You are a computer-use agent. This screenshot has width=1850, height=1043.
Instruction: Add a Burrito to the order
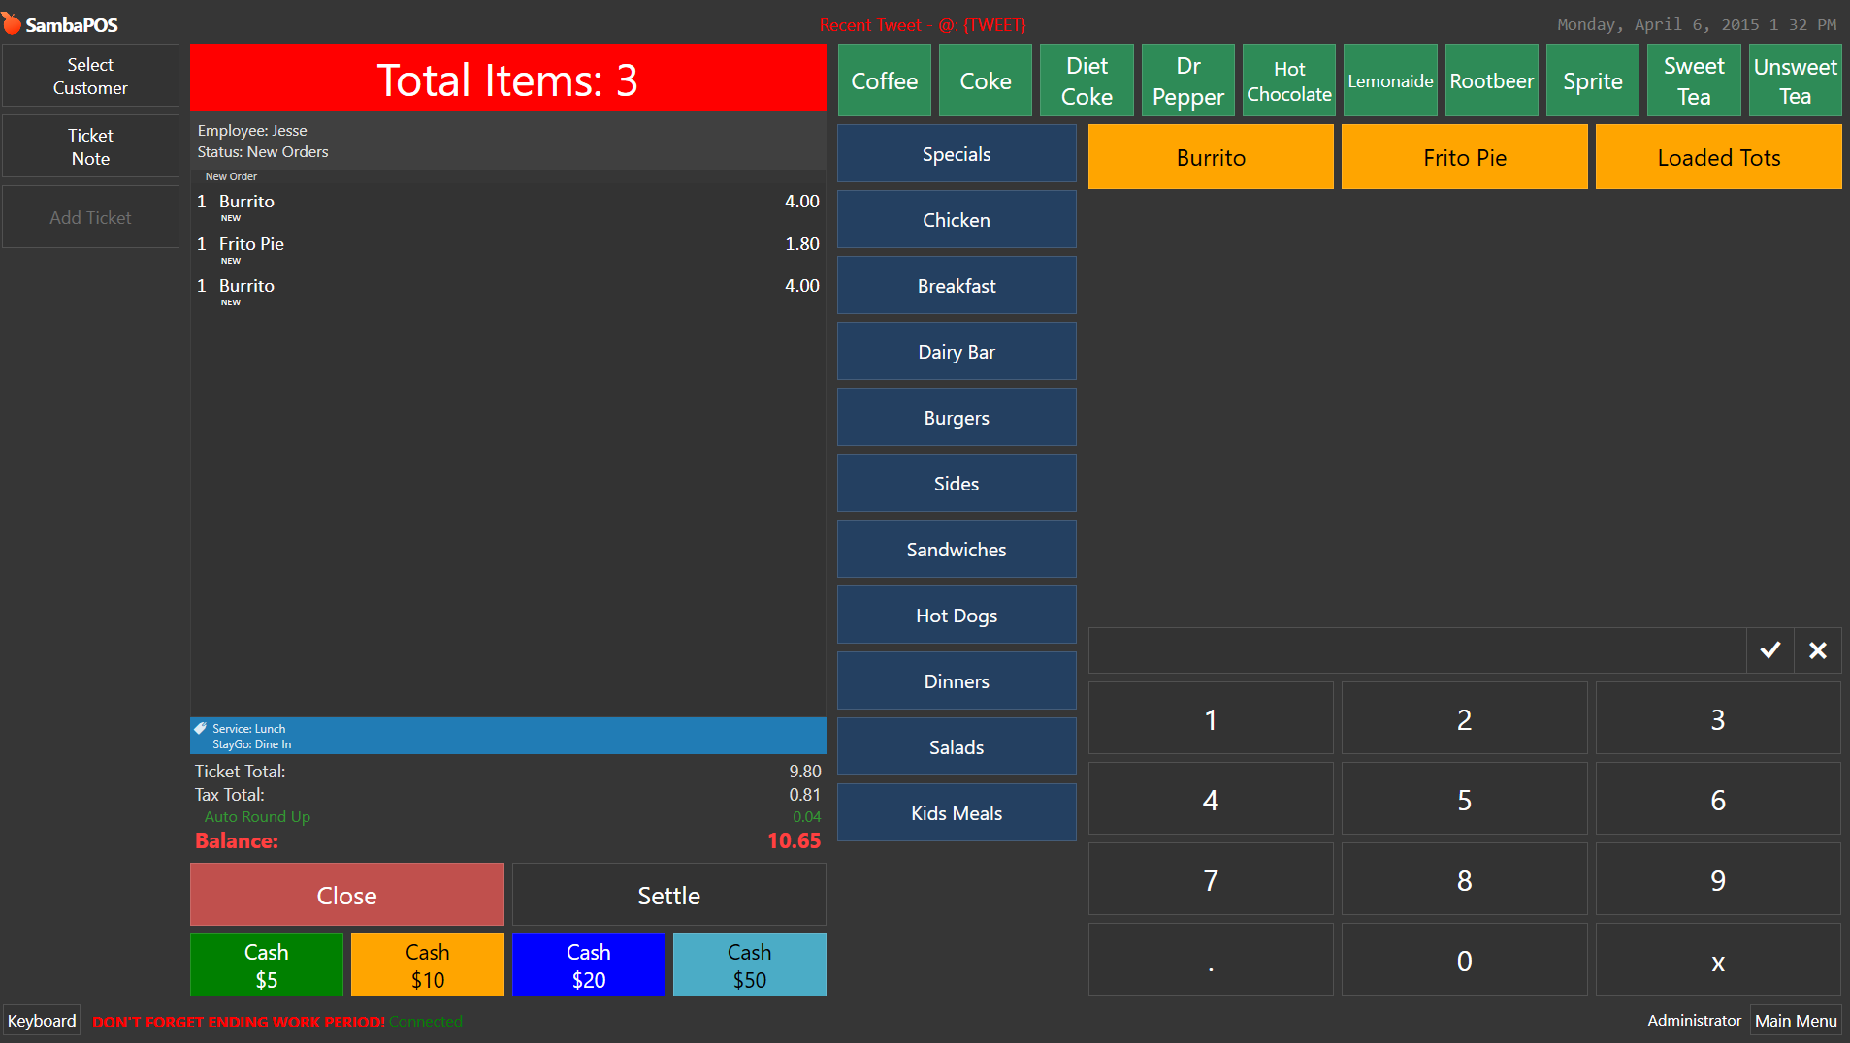pos(1210,156)
